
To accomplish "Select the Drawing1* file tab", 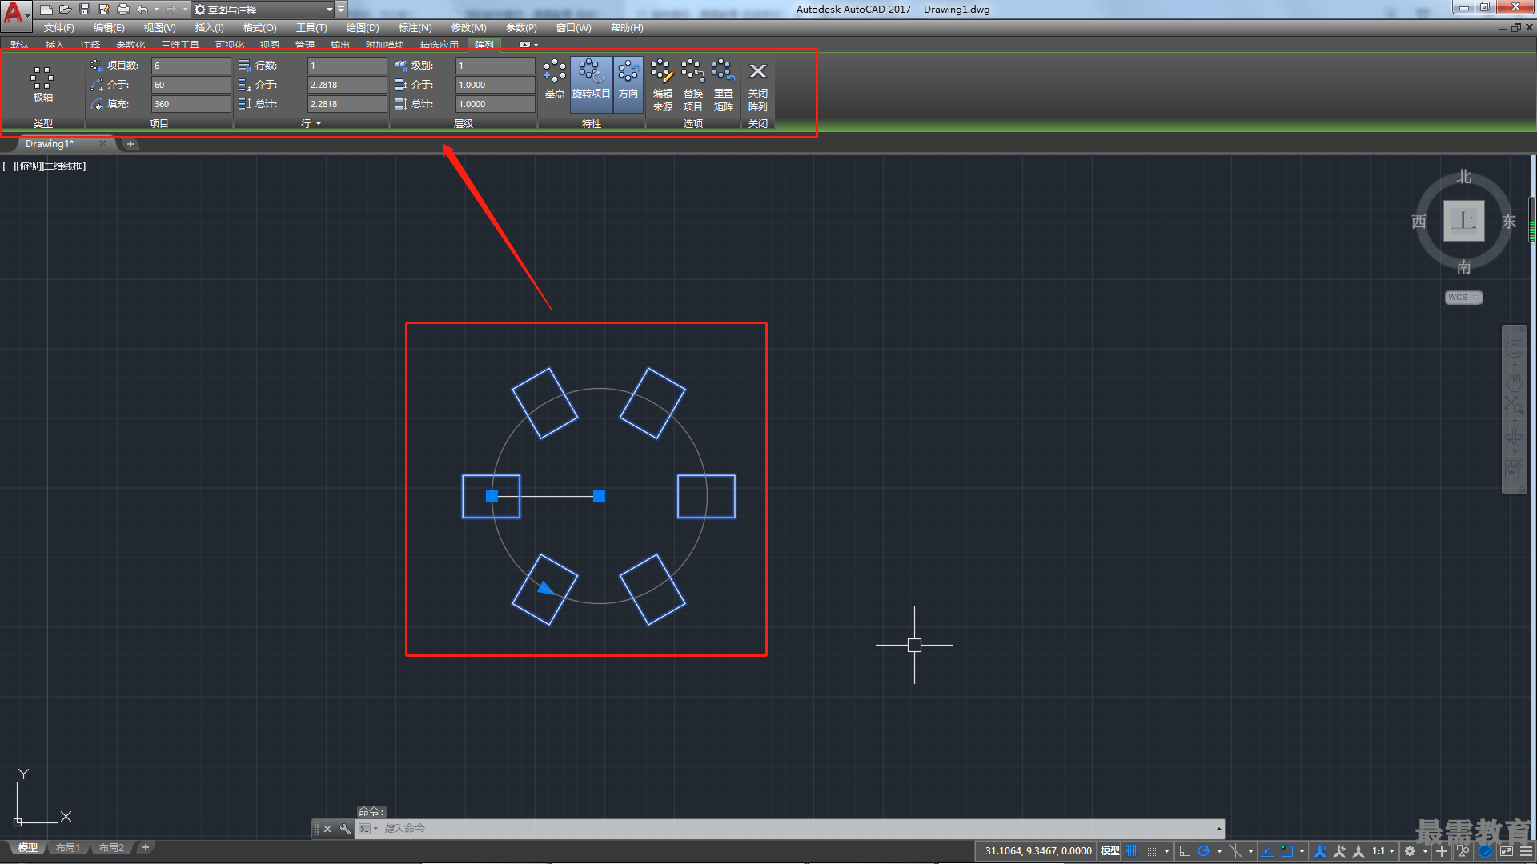I will coord(50,144).
